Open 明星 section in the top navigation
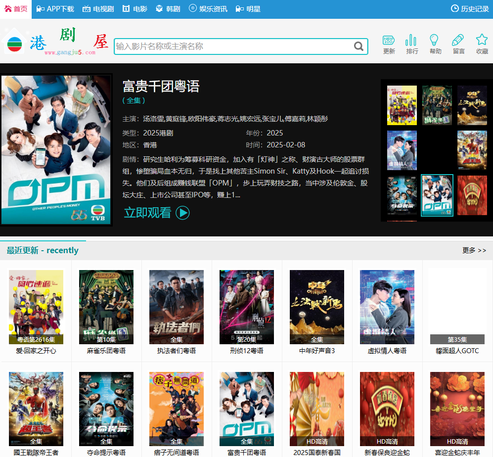The height and width of the screenshot is (457, 493). [248, 9]
